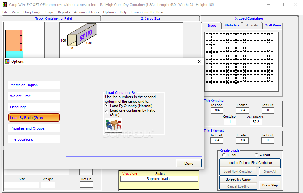Choose the 4 Trials radio option
The height and width of the screenshot is (193, 303).
coord(256,155)
